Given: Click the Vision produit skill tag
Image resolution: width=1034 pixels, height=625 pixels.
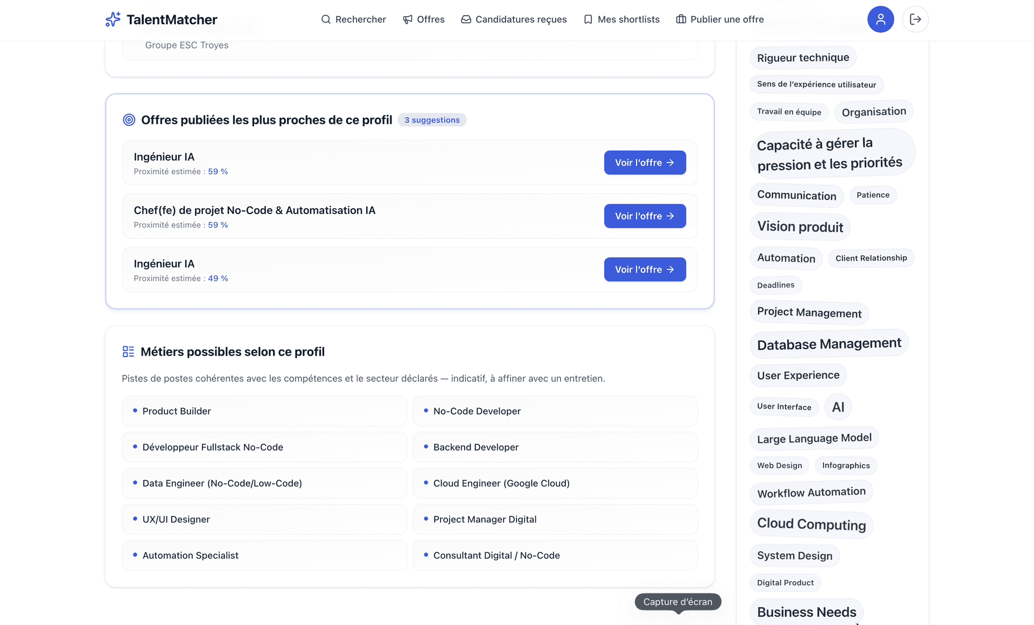Looking at the screenshot, I should pos(800,226).
